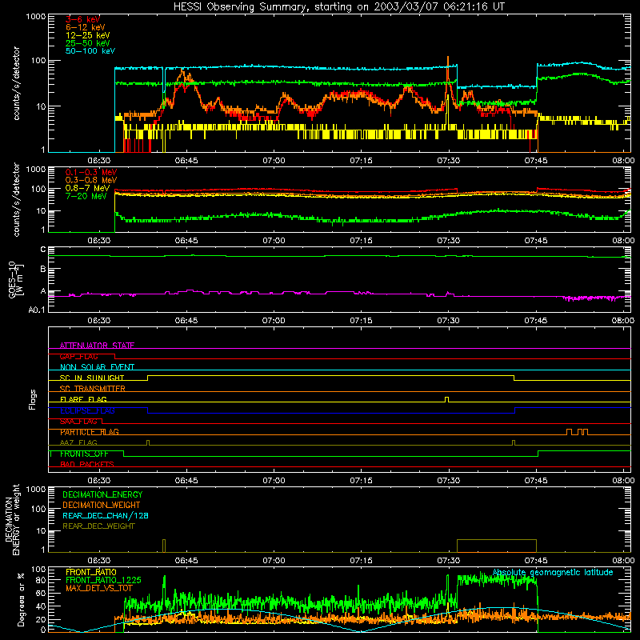The height and width of the screenshot is (640, 640).
Task: Click the REAR_DEC_CHAN/128 legend label
Action: click(106, 515)
